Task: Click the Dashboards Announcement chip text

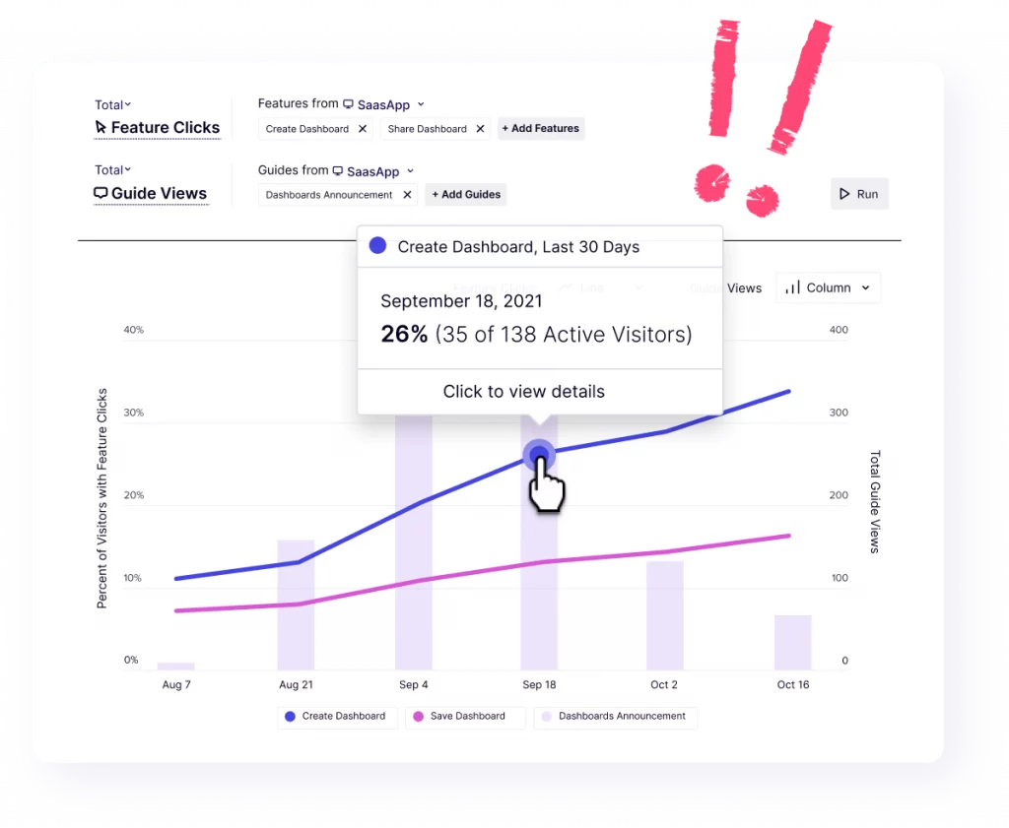Action: (329, 195)
